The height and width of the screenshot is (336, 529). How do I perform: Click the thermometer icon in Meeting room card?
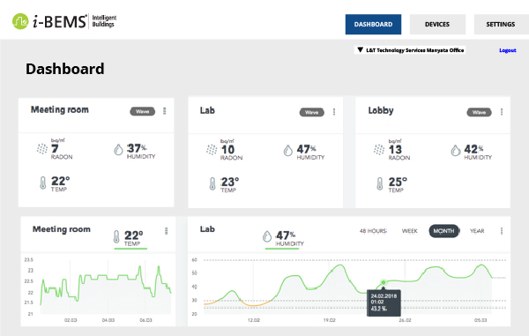pos(43,183)
